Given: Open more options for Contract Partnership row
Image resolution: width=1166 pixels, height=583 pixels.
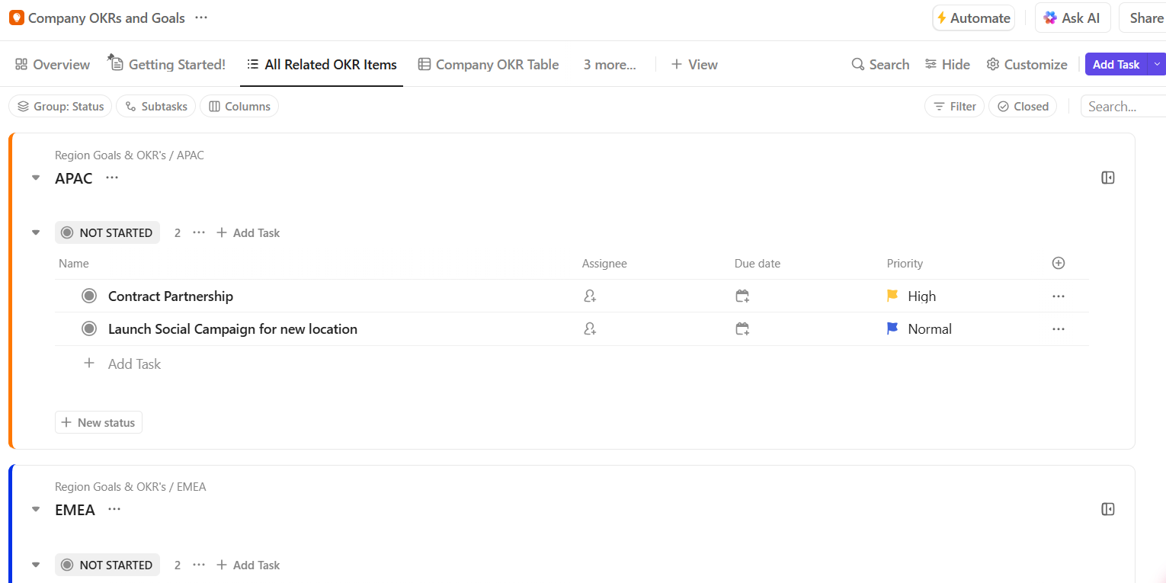Looking at the screenshot, I should (x=1058, y=296).
